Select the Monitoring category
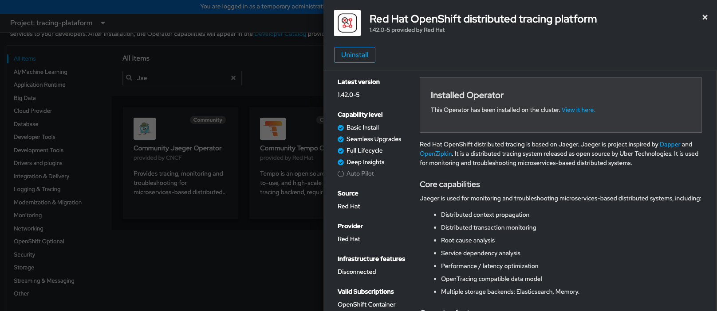This screenshot has width=717, height=311. (x=28, y=215)
